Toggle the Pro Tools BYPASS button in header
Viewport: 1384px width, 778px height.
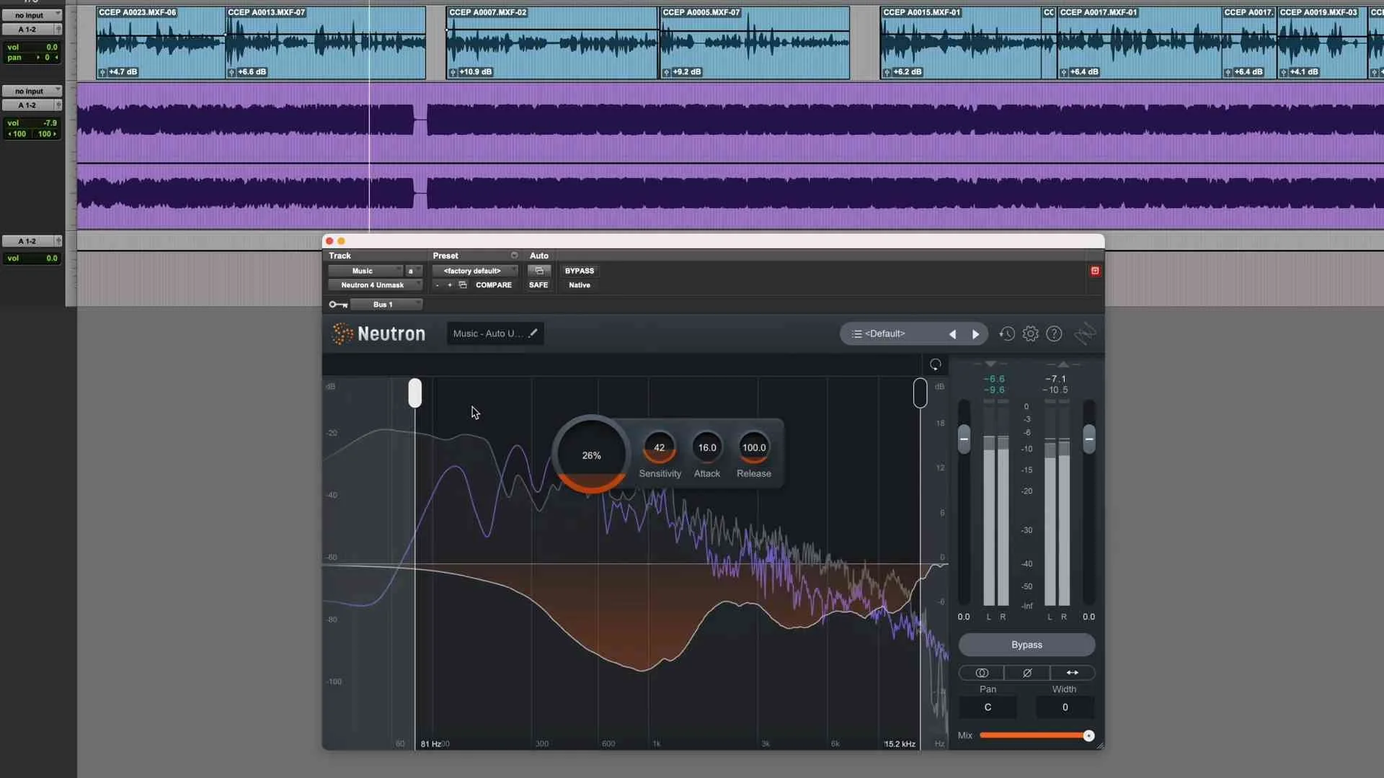(579, 271)
